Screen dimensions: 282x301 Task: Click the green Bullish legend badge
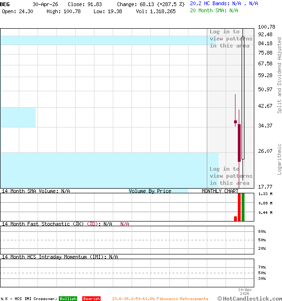point(68,299)
